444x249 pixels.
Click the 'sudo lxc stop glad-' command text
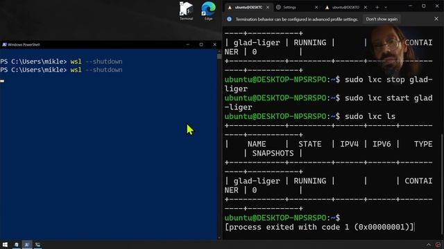click(x=388, y=80)
